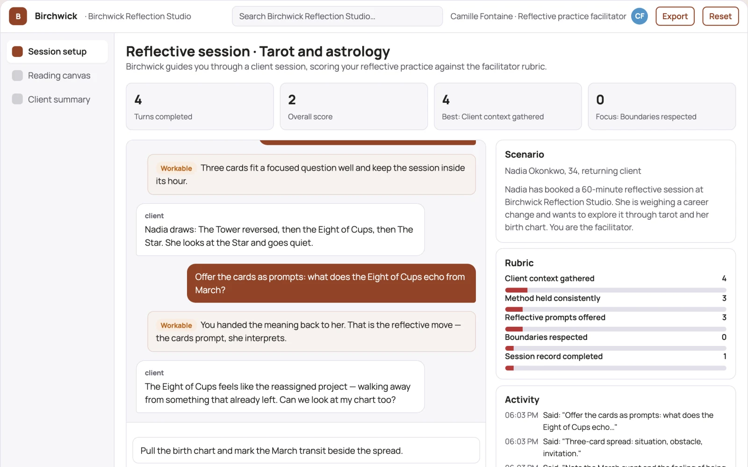
Task: Open the Session setup section
Action: [57, 51]
